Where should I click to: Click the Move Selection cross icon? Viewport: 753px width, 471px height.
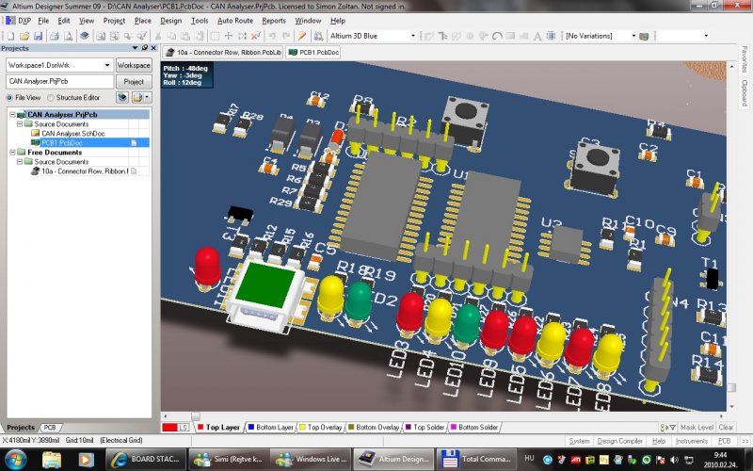coord(229,36)
